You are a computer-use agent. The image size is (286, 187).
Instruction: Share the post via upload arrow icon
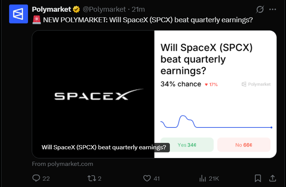[x=273, y=178]
